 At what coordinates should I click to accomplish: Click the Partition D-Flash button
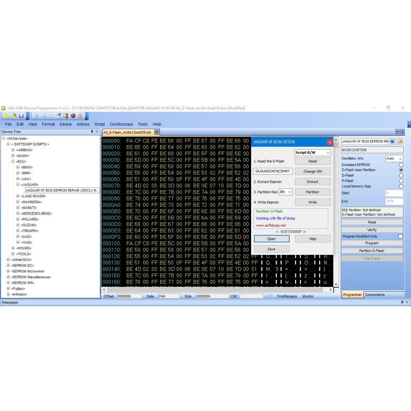tap(372, 251)
